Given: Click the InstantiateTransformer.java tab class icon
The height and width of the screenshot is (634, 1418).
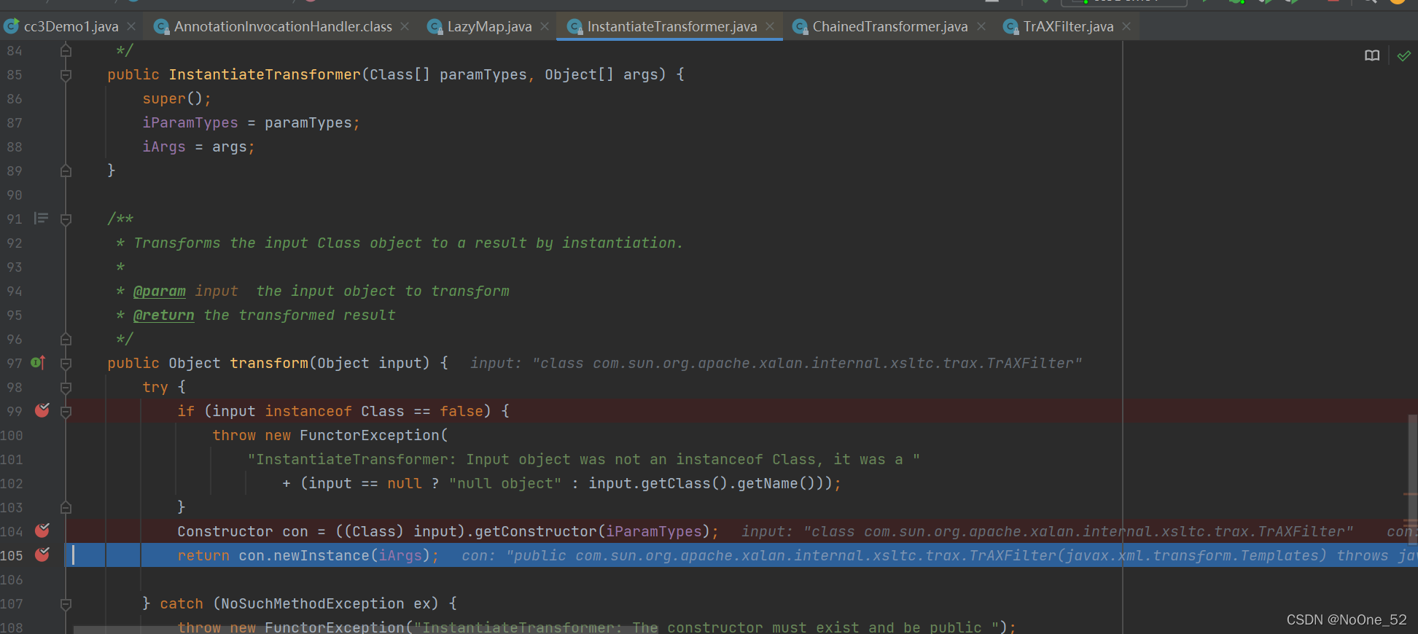Looking at the screenshot, I should point(574,27).
